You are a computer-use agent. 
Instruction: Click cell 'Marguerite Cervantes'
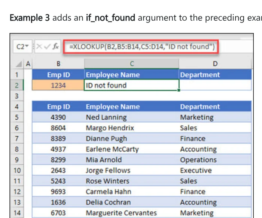[x=132, y=213]
